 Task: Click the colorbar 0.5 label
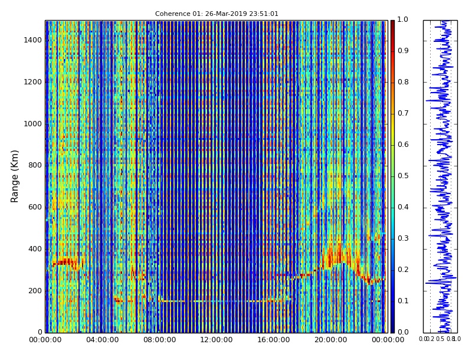(x=403, y=176)
